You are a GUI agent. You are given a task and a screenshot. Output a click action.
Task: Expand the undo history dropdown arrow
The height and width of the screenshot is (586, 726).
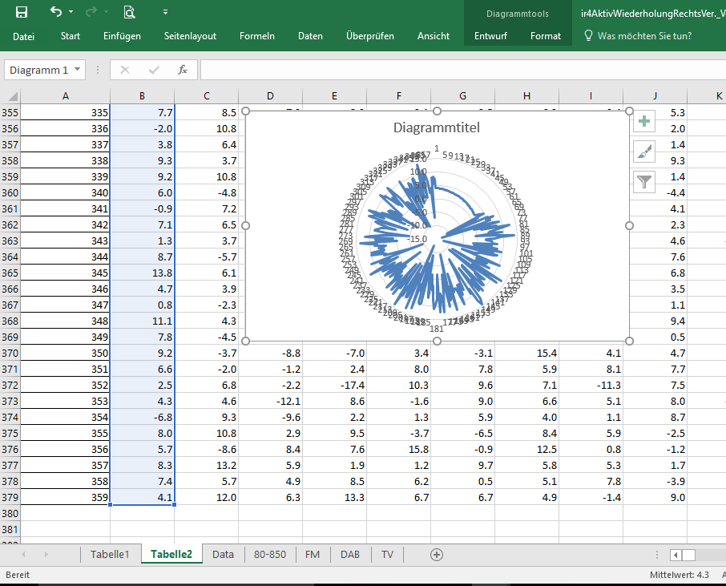pos(71,12)
